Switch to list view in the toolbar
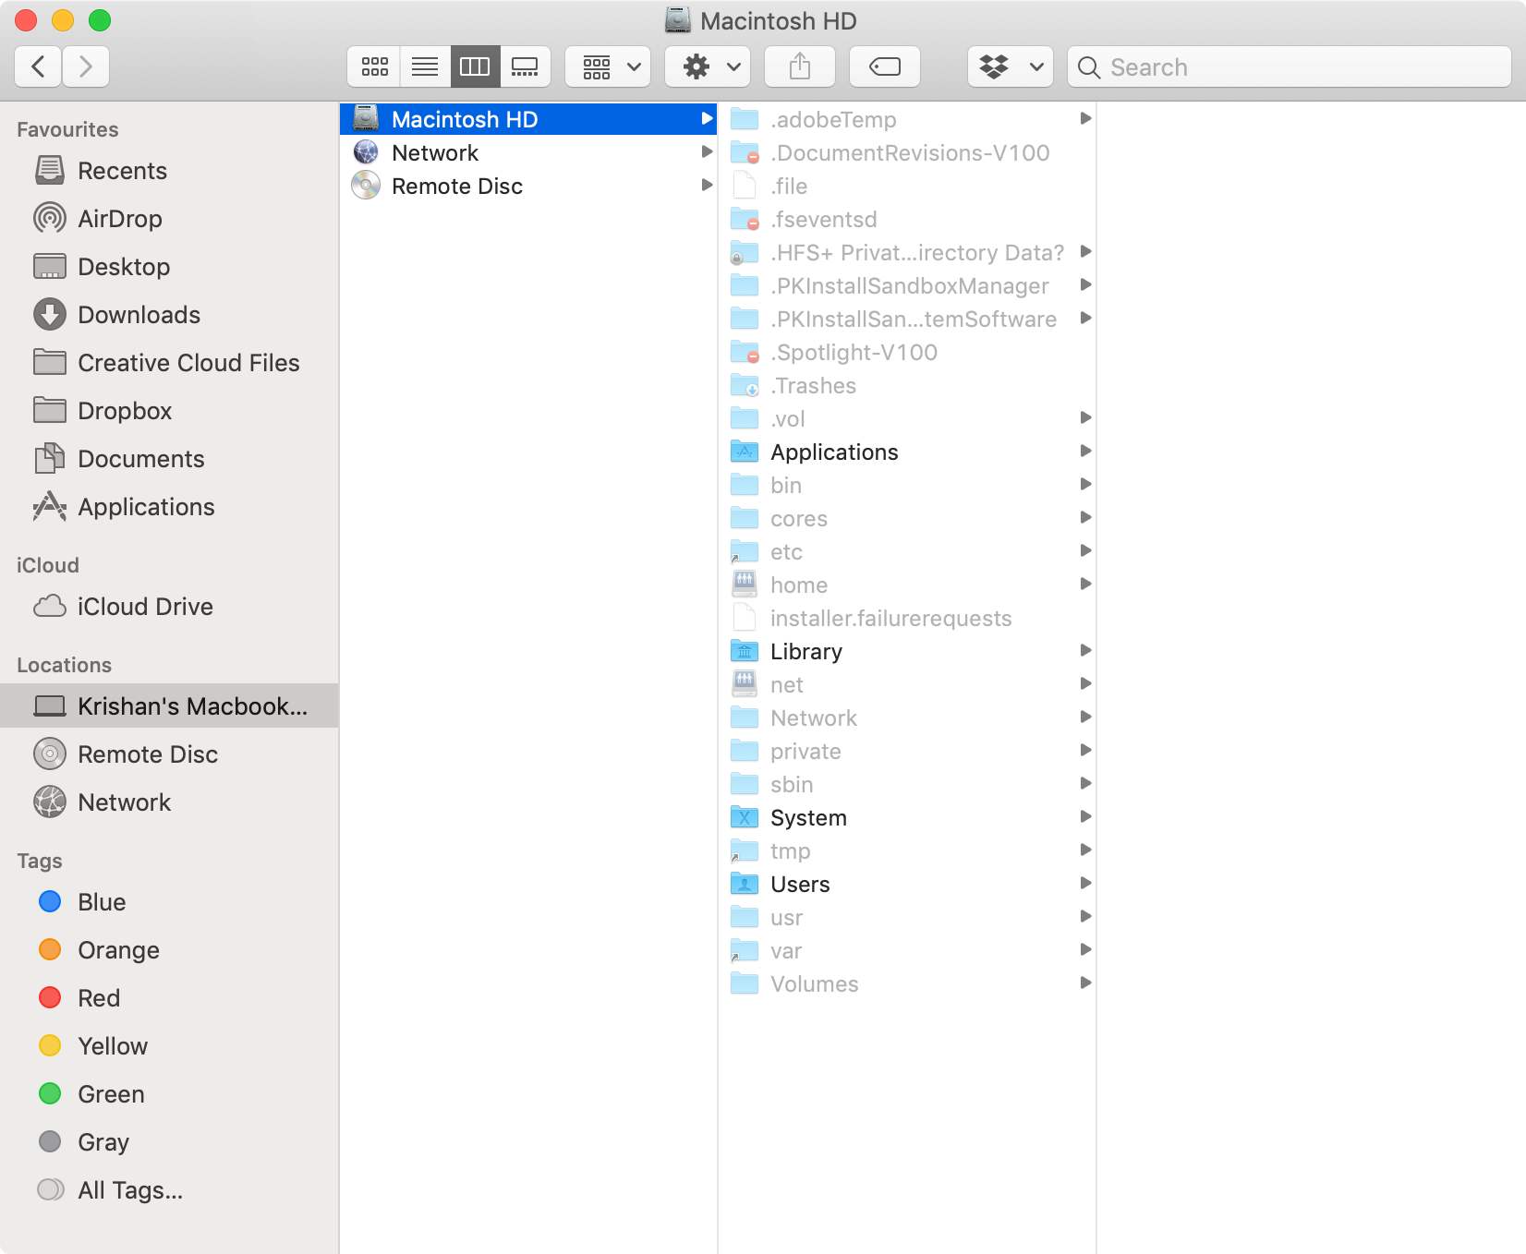The height and width of the screenshot is (1254, 1526). click(x=424, y=66)
